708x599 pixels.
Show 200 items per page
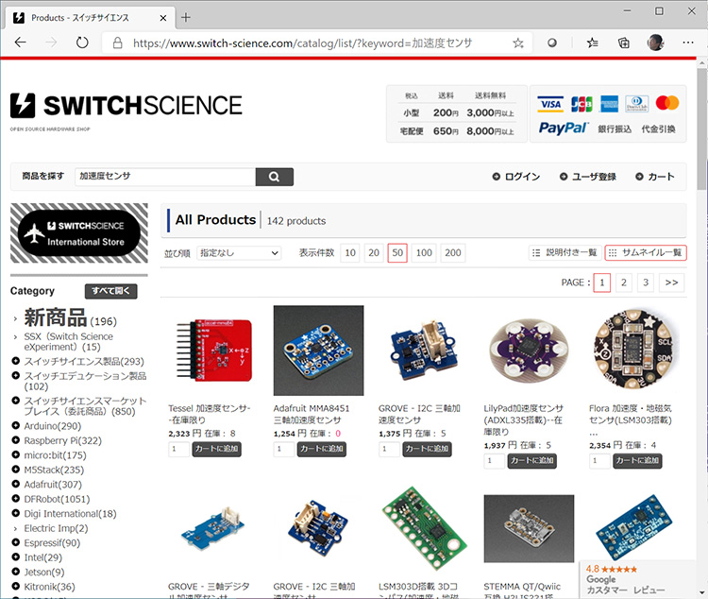click(453, 252)
